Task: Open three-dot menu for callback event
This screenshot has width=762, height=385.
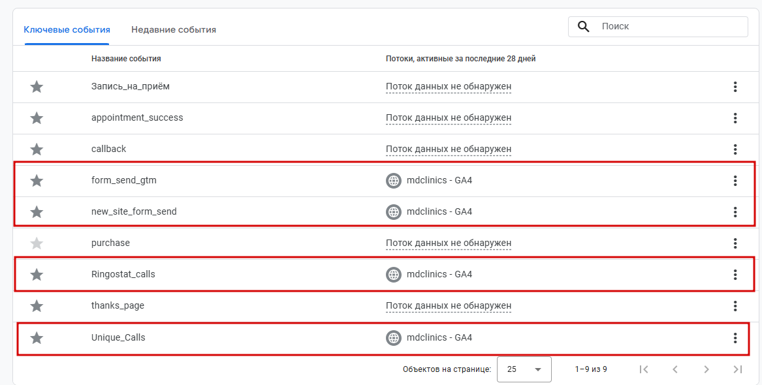Action: point(735,149)
